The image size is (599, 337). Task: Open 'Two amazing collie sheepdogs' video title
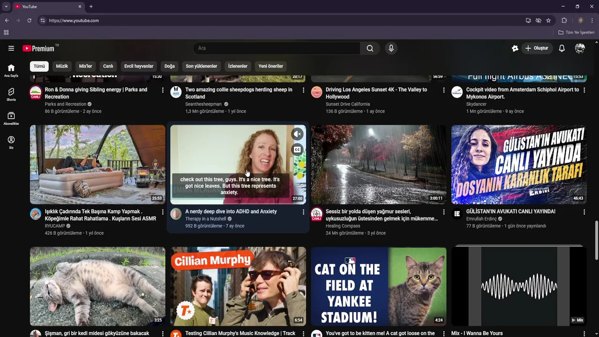point(239,93)
